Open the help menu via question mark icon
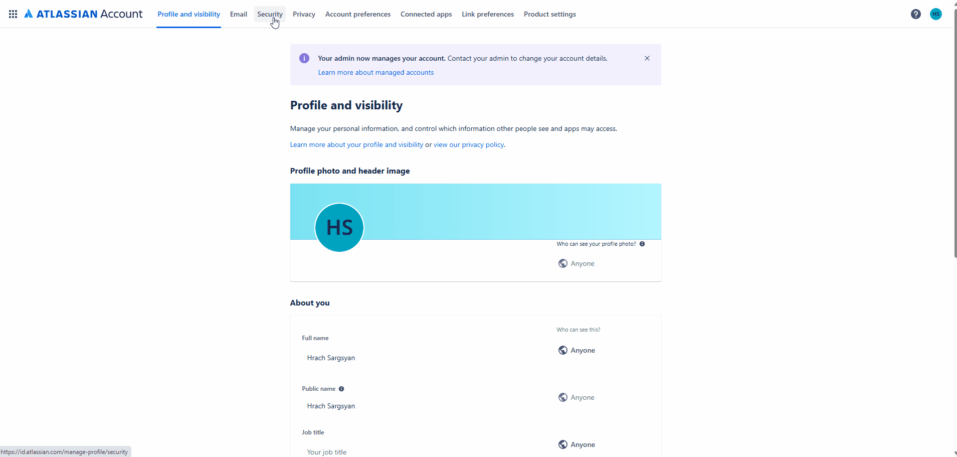 coord(916,14)
